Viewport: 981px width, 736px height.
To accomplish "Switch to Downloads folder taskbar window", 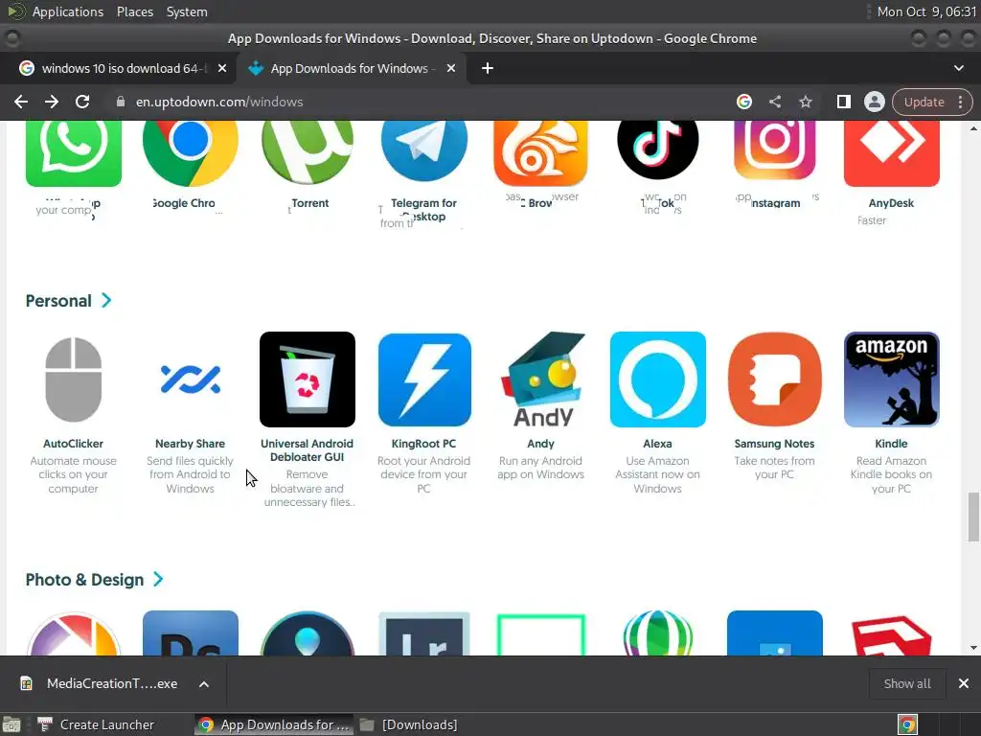I will click(x=410, y=724).
